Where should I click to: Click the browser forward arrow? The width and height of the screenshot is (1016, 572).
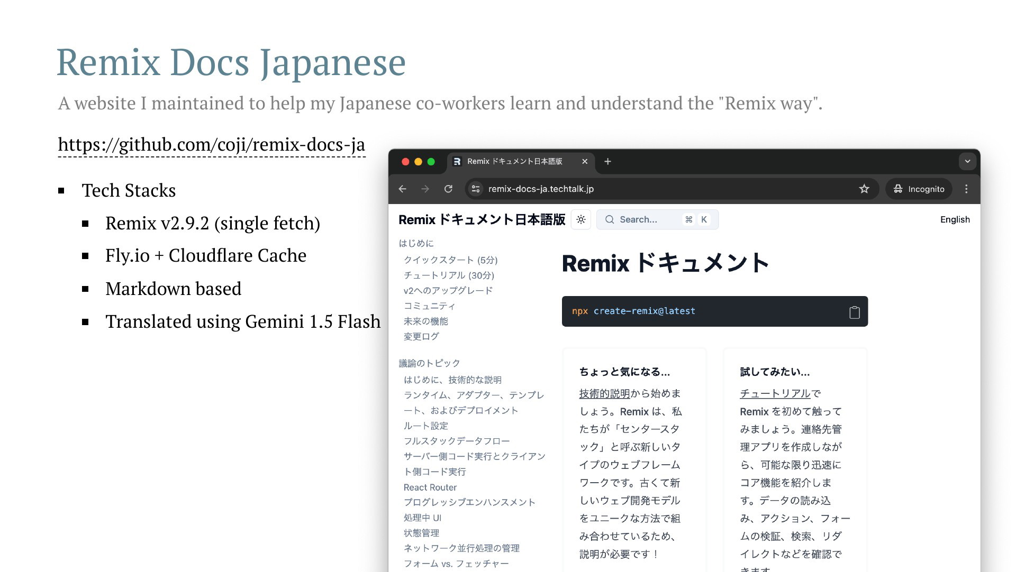click(x=425, y=189)
